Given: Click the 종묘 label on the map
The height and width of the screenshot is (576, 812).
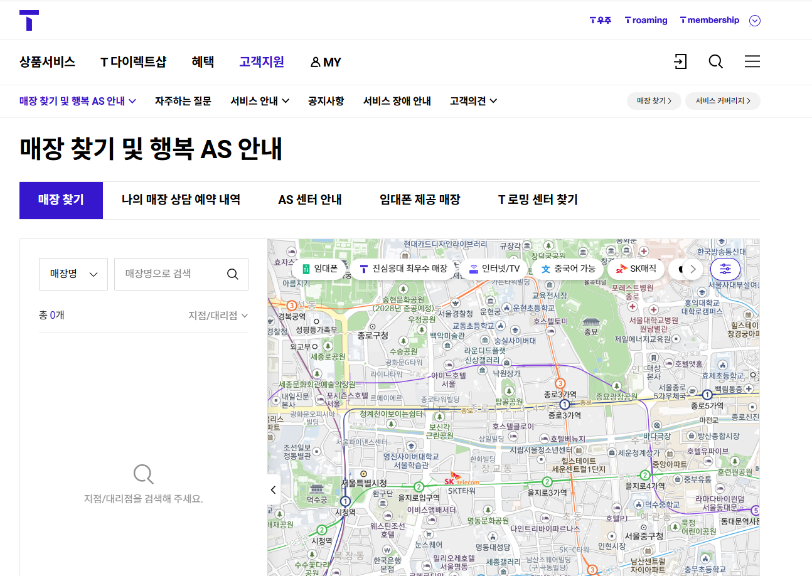Looking at the screenshot, I should click(591, 331).
